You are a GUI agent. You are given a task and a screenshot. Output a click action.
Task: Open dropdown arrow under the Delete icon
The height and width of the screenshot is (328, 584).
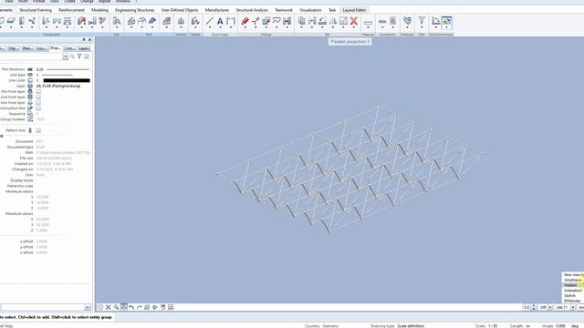click(x=354, y=28)
